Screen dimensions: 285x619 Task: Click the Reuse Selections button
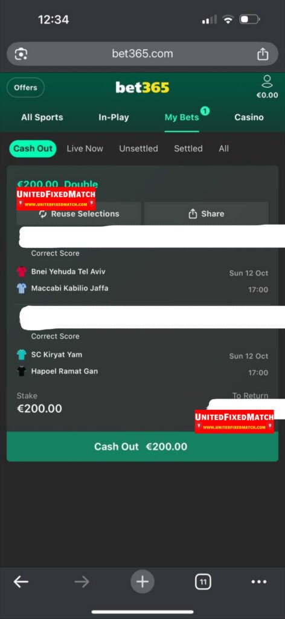[78, 213]
